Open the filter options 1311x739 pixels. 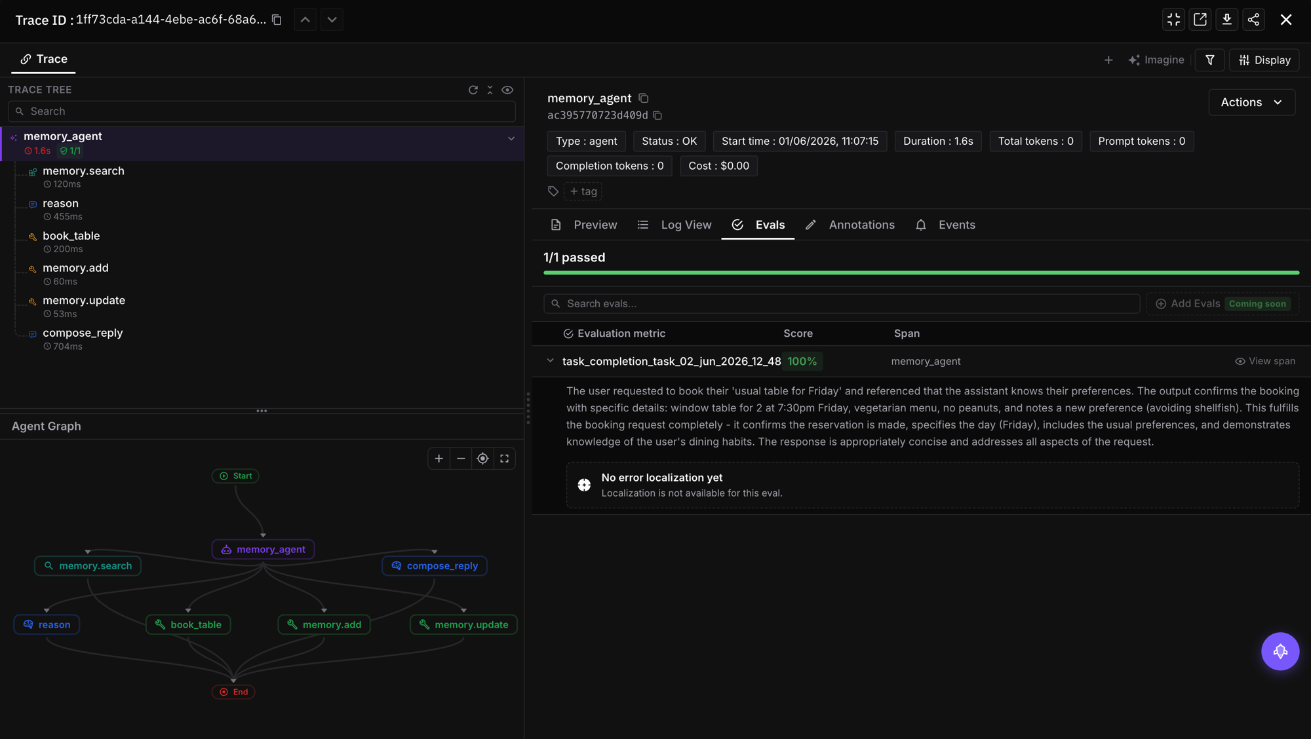pos(1210,60)
